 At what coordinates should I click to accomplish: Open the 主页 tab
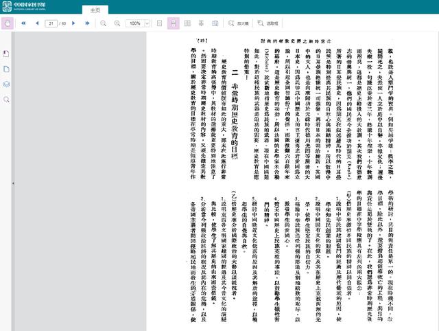coord(95,10)
